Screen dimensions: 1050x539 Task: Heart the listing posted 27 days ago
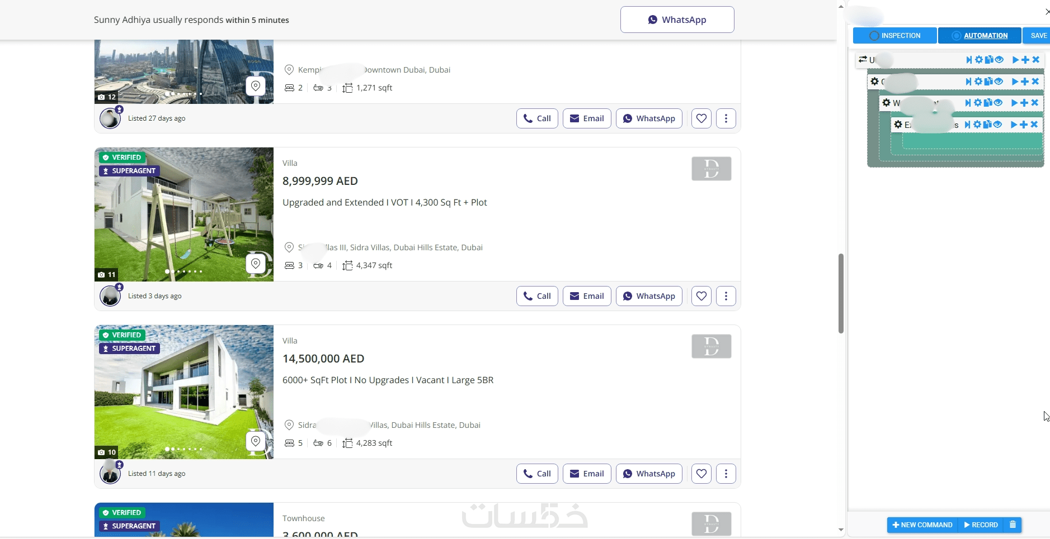701,118
